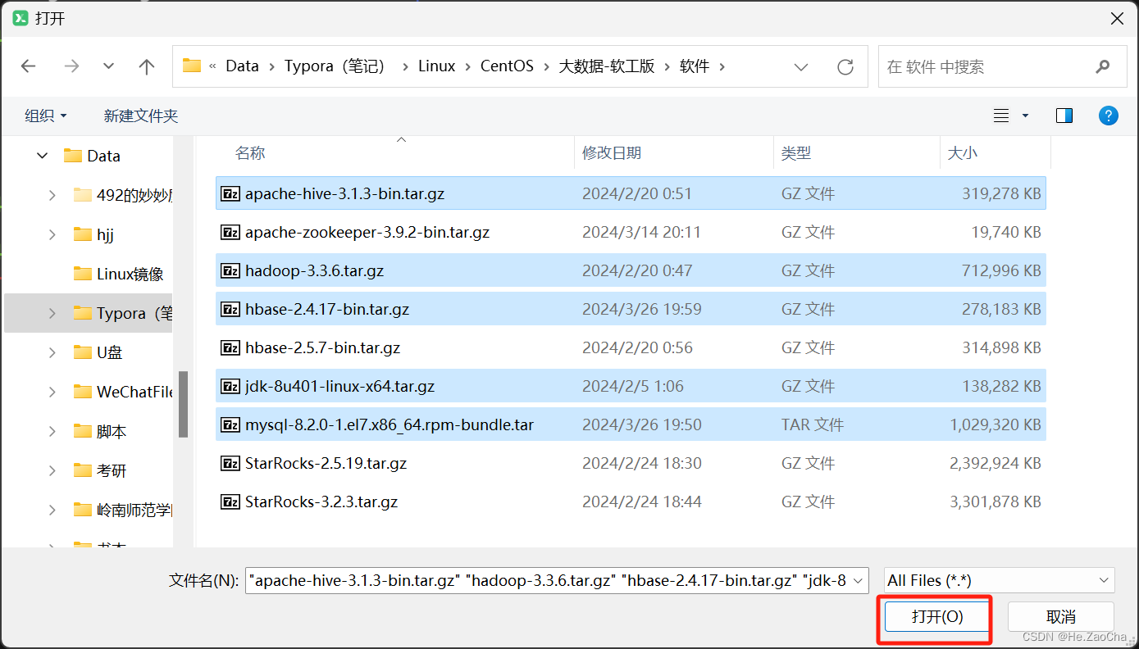Click the hbase-2.4.17-bin.tar.gz archive icon

tap(230, 310)
